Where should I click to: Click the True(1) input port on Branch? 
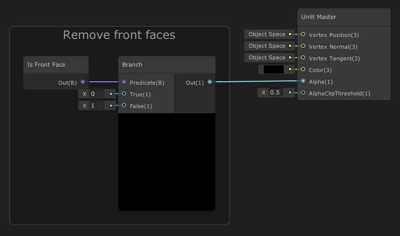(124, 93)
